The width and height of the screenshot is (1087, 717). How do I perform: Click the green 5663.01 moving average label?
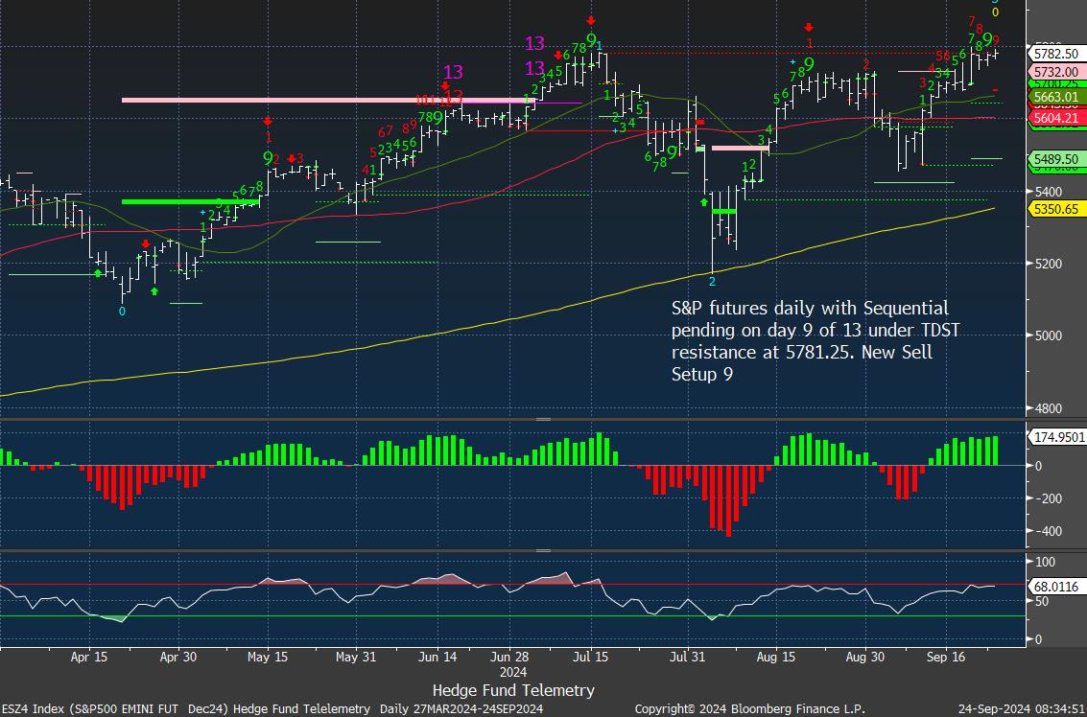1055,97
